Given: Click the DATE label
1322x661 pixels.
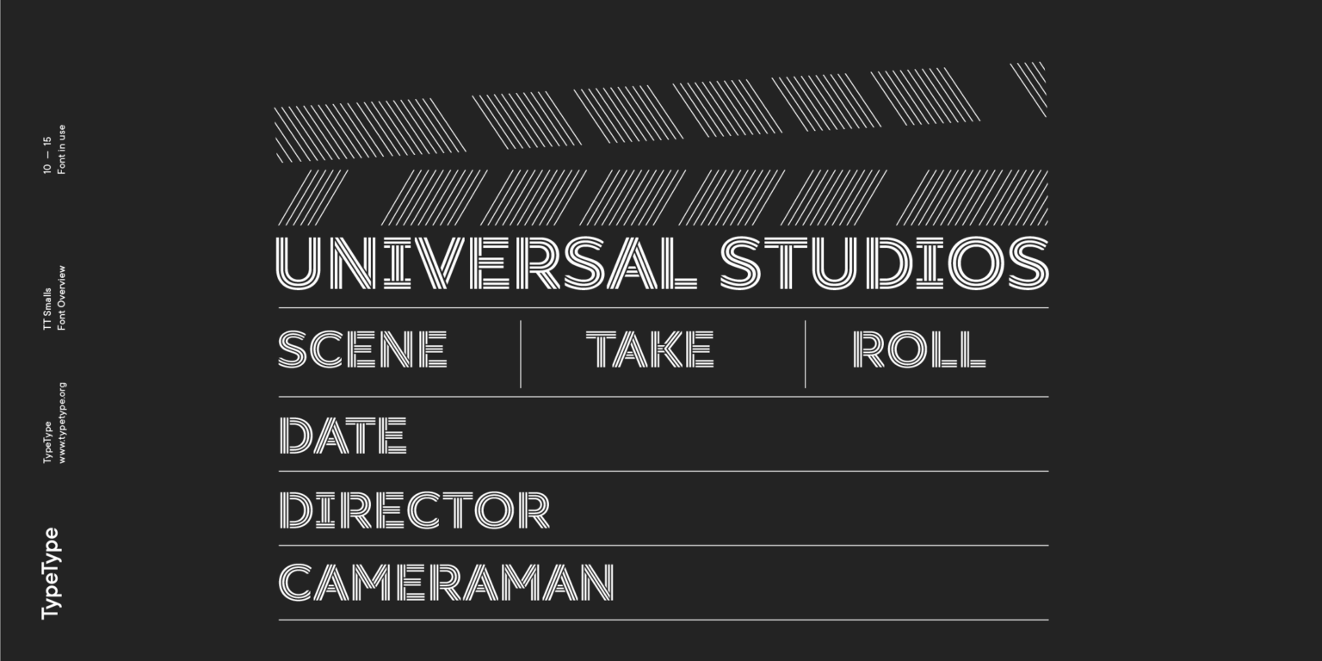Looking at the screenshot, I should pos(343,436).
